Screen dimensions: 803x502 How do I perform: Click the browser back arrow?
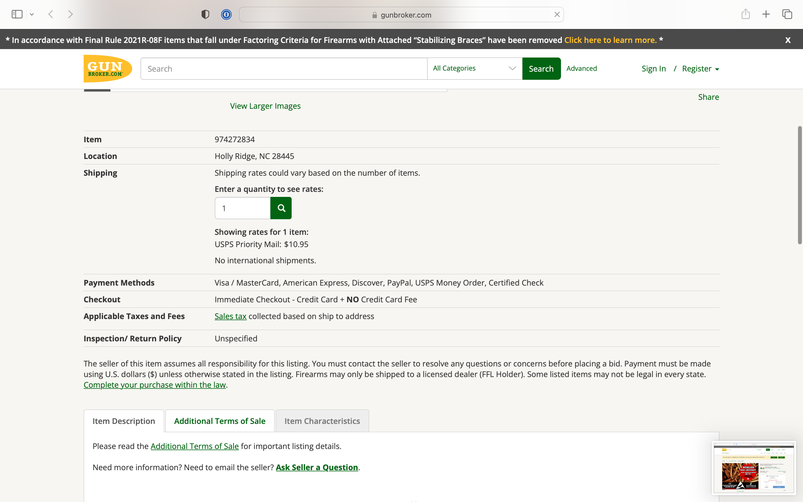[x=51, y=14]
